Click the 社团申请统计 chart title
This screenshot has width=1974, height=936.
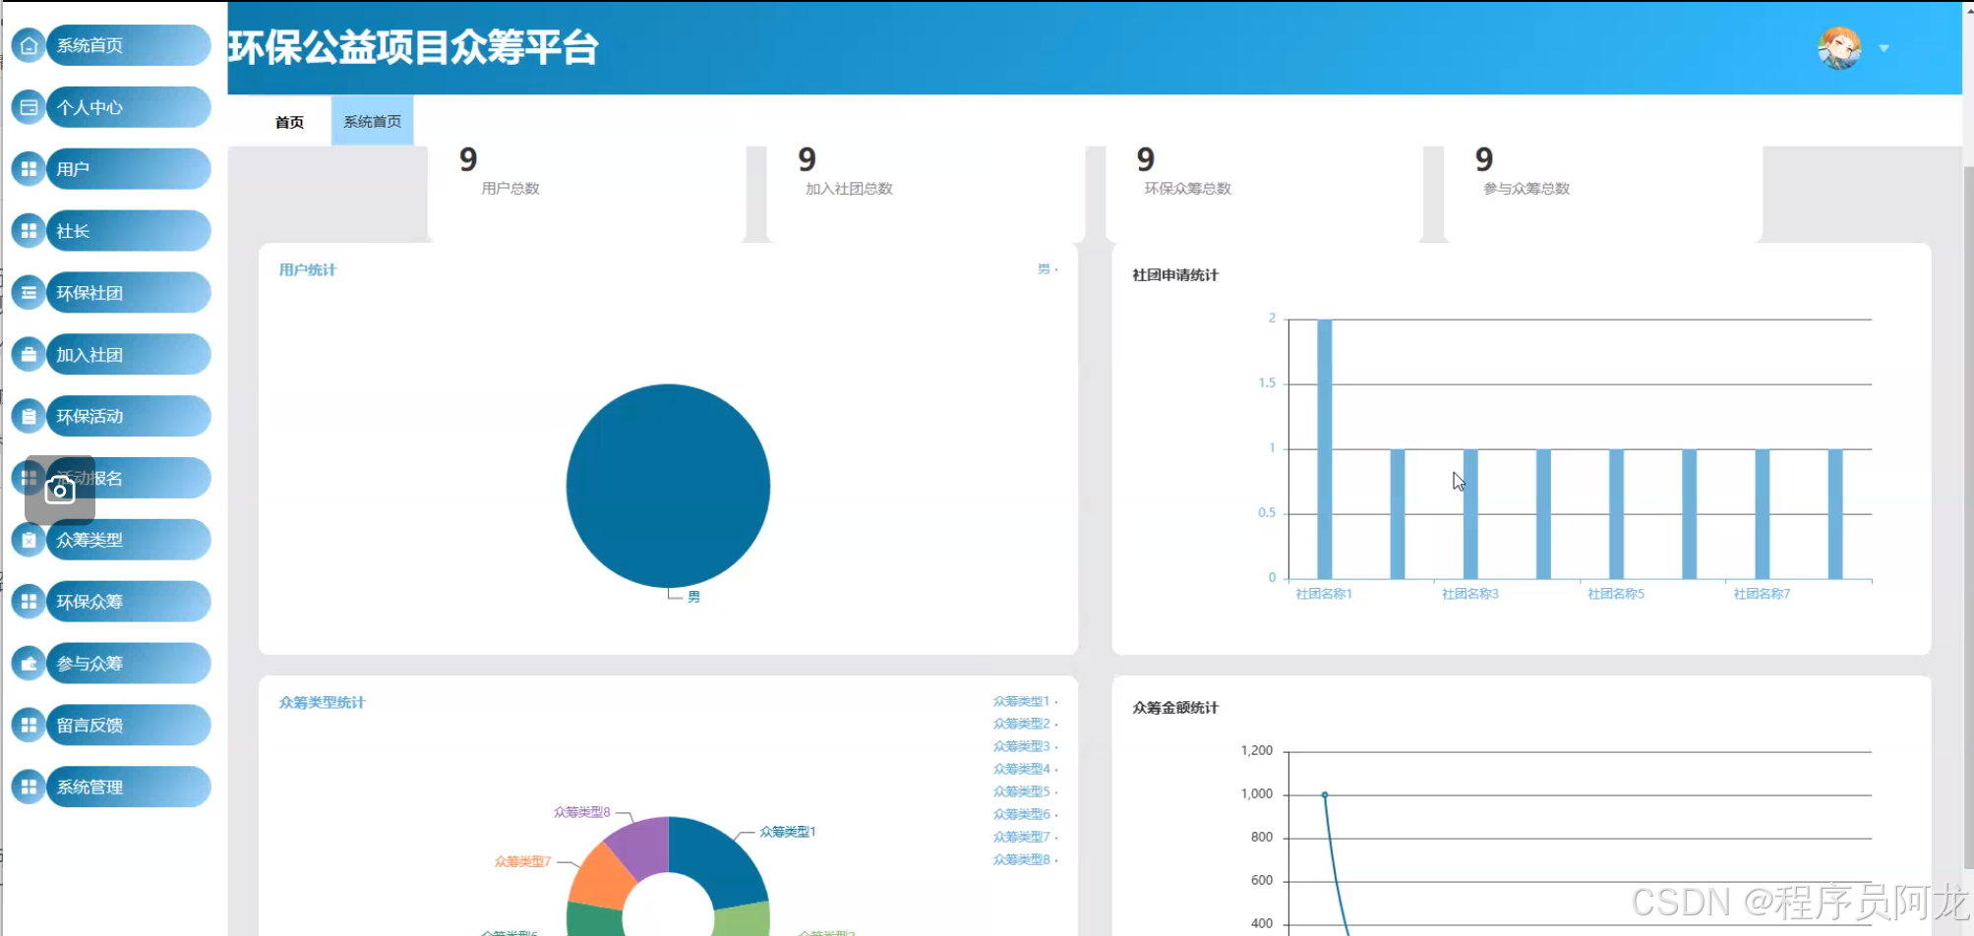[1175, 275]
